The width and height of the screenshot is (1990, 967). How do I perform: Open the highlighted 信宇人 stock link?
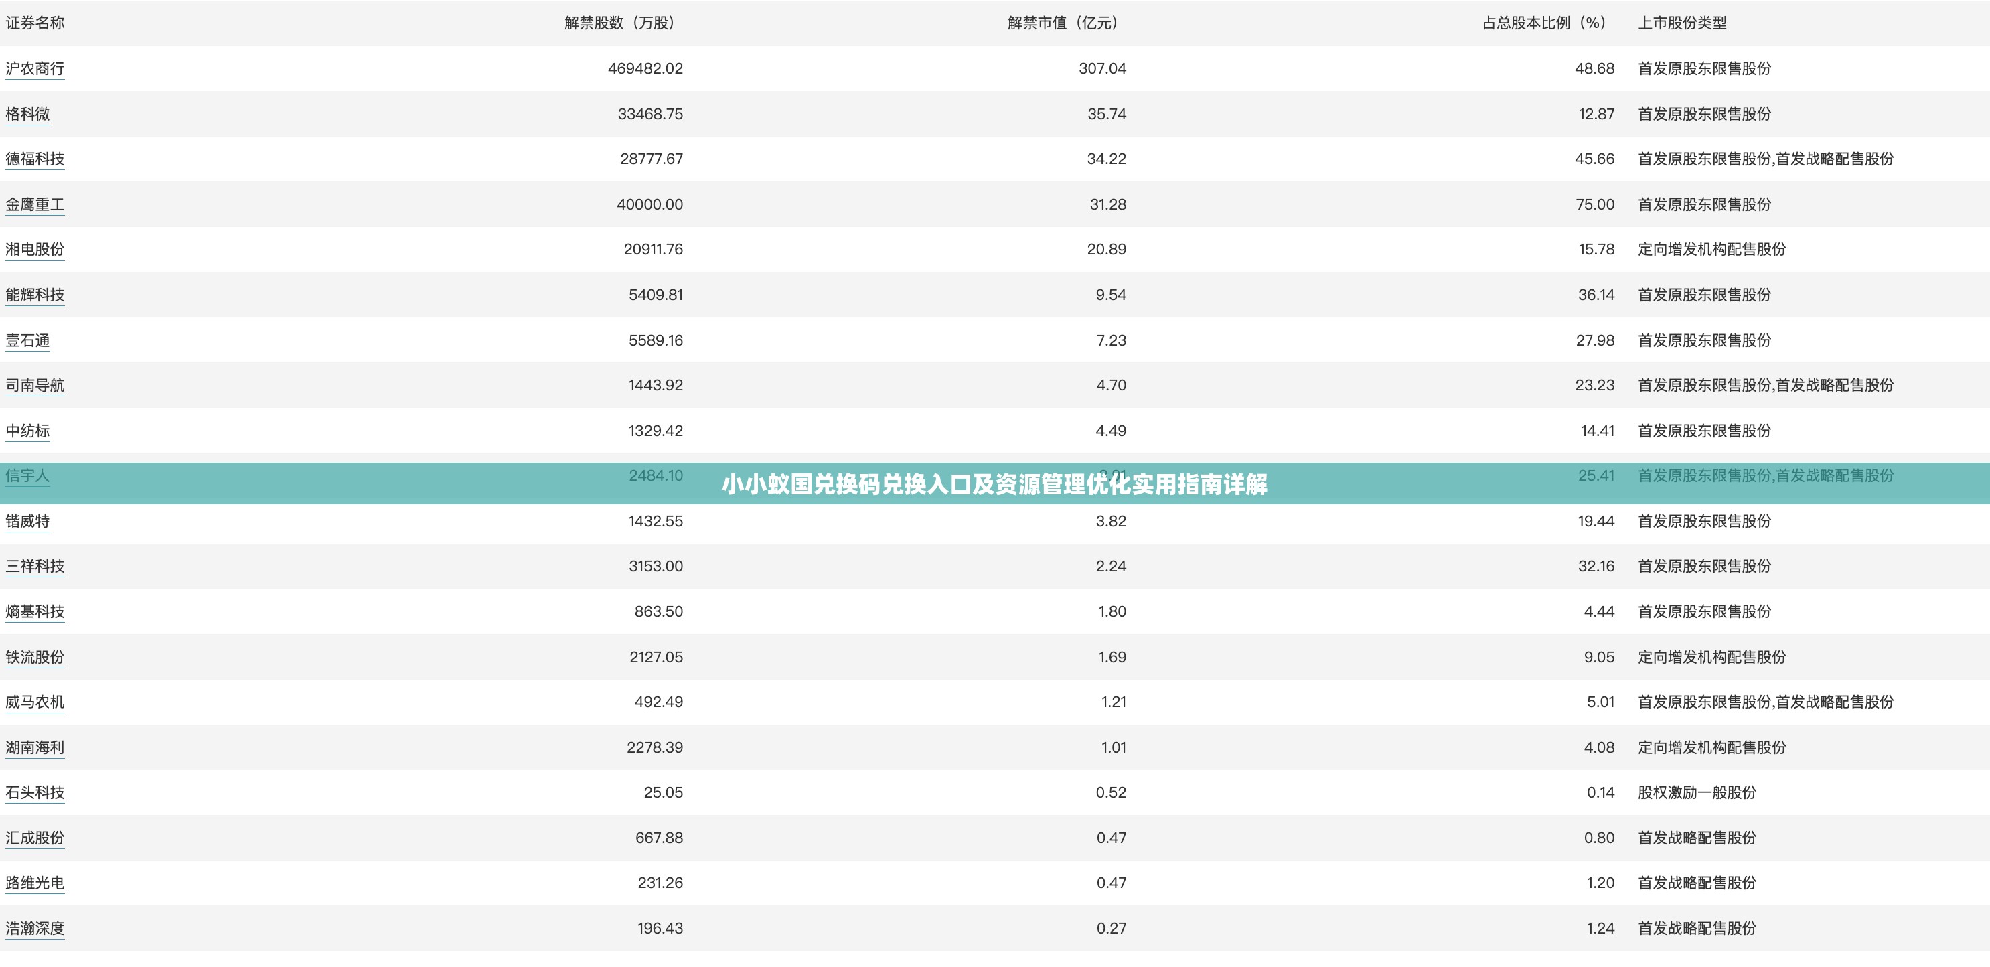tap(28, 477)
